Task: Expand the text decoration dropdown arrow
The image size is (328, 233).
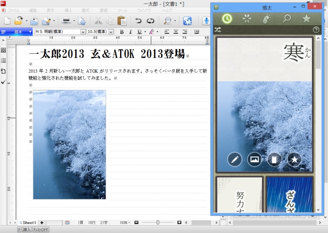Action: pyautogui.click(x=157, y=32)
